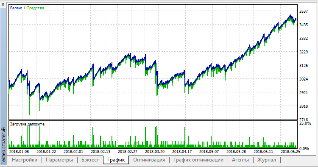318x167 pixels.
Task: Click the 0.0% deposit load label
Action: pos(304,148)
